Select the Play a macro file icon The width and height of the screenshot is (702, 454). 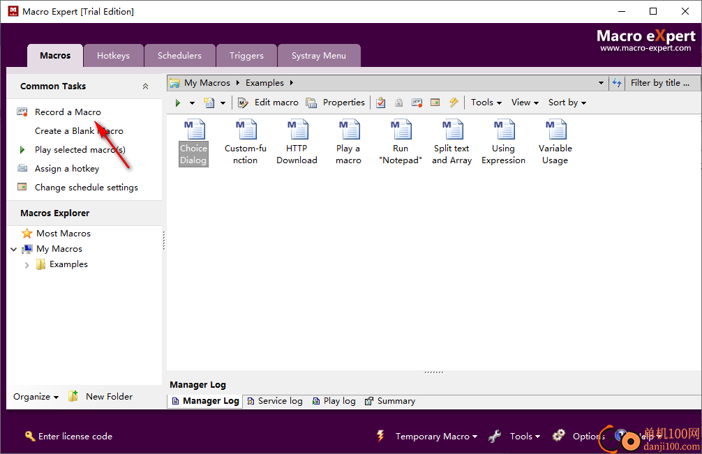tap(348, 142)
